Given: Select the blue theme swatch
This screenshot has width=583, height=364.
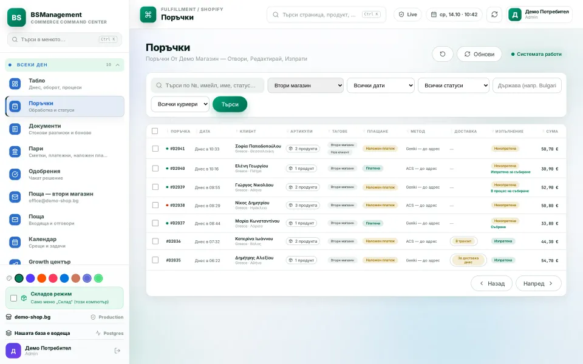Looking at the screenshot, I should click(x=64, y=278).
